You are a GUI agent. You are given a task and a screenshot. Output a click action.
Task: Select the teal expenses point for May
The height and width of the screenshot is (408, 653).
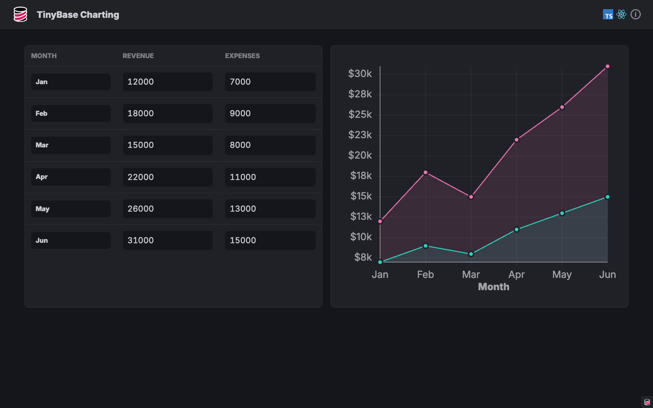(562, 213)
